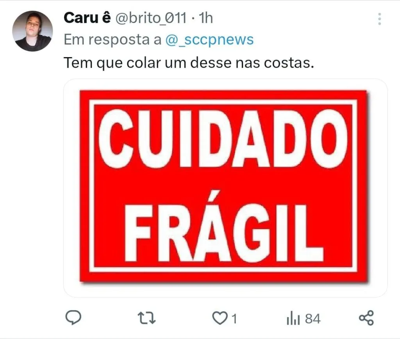Click the word FRÁGIL in the image
This screenshot has height=339, width=400.
pyautogui.click(x=223, y=227)
